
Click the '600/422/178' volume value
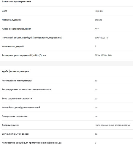pyautogui.click(x=101, y=38)
